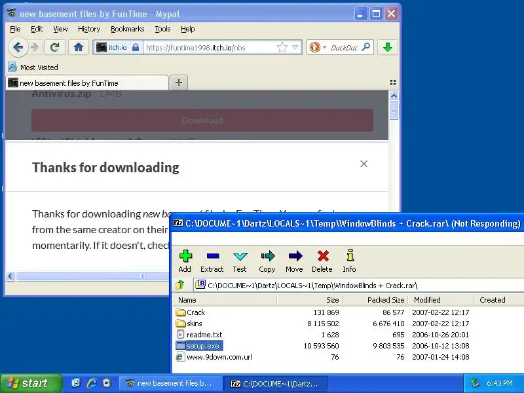Open the History menu
Image resolution: width=524 pixels, height=393 pixels.
click(x=89, y=29)
